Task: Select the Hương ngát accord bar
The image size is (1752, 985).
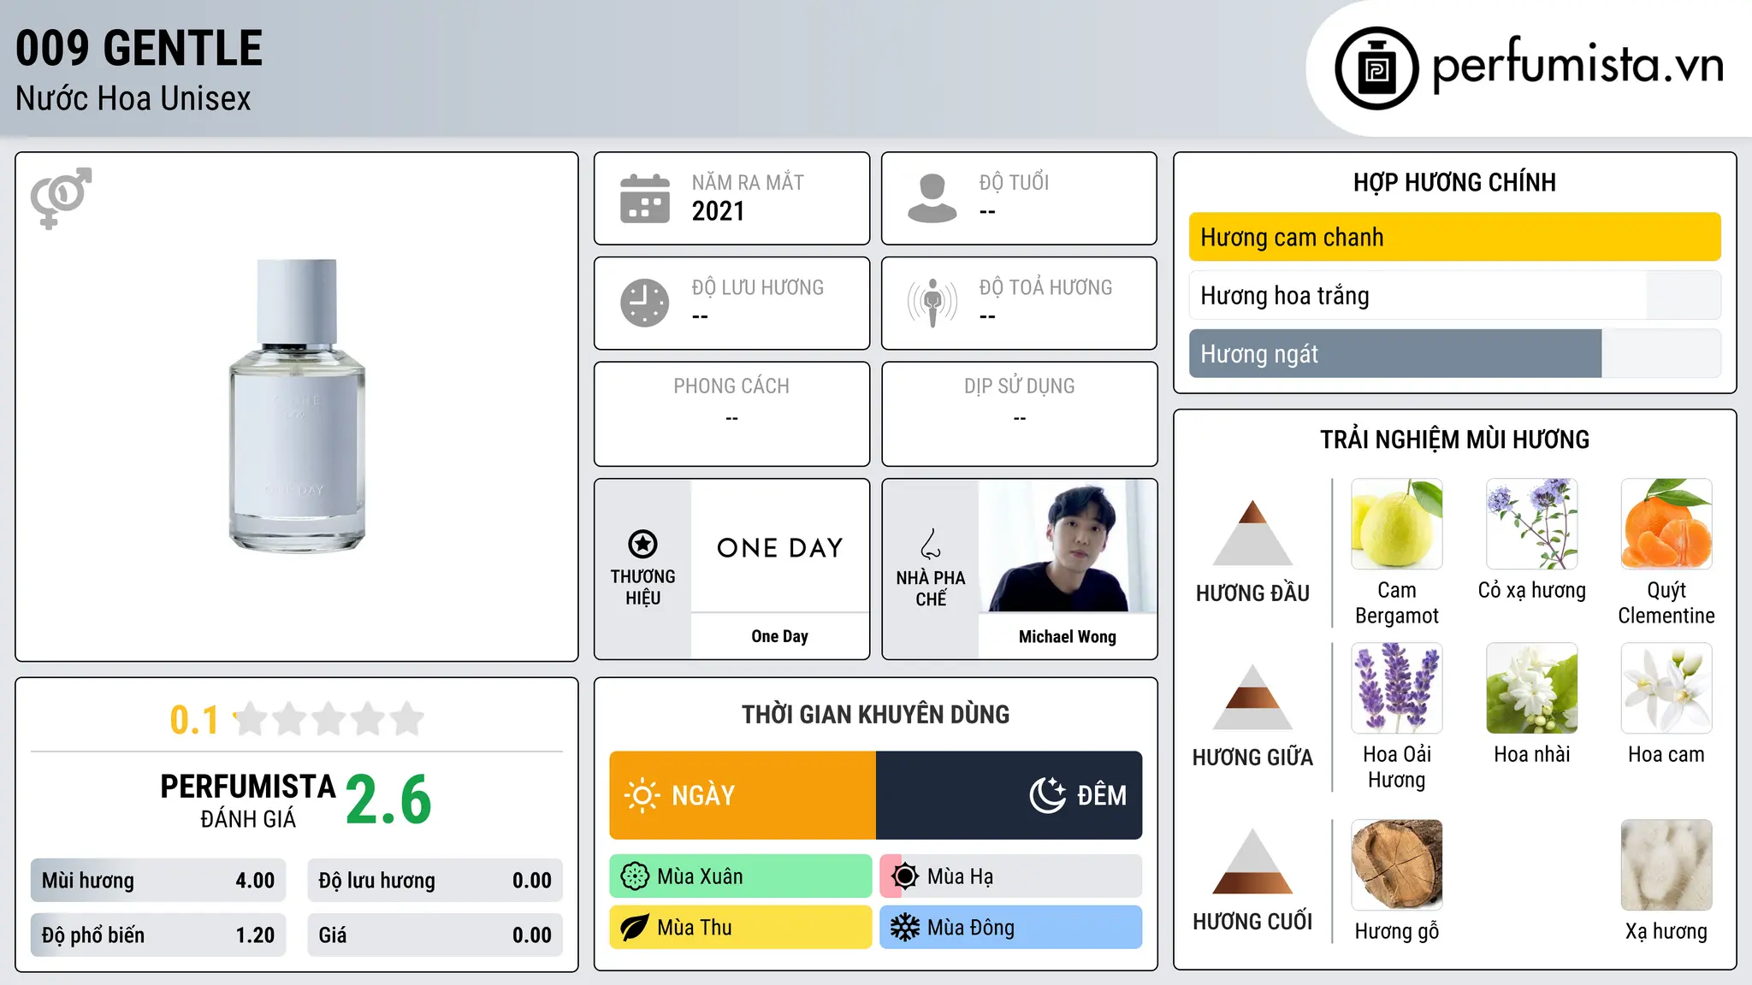Action: (x=1454, y=353)
